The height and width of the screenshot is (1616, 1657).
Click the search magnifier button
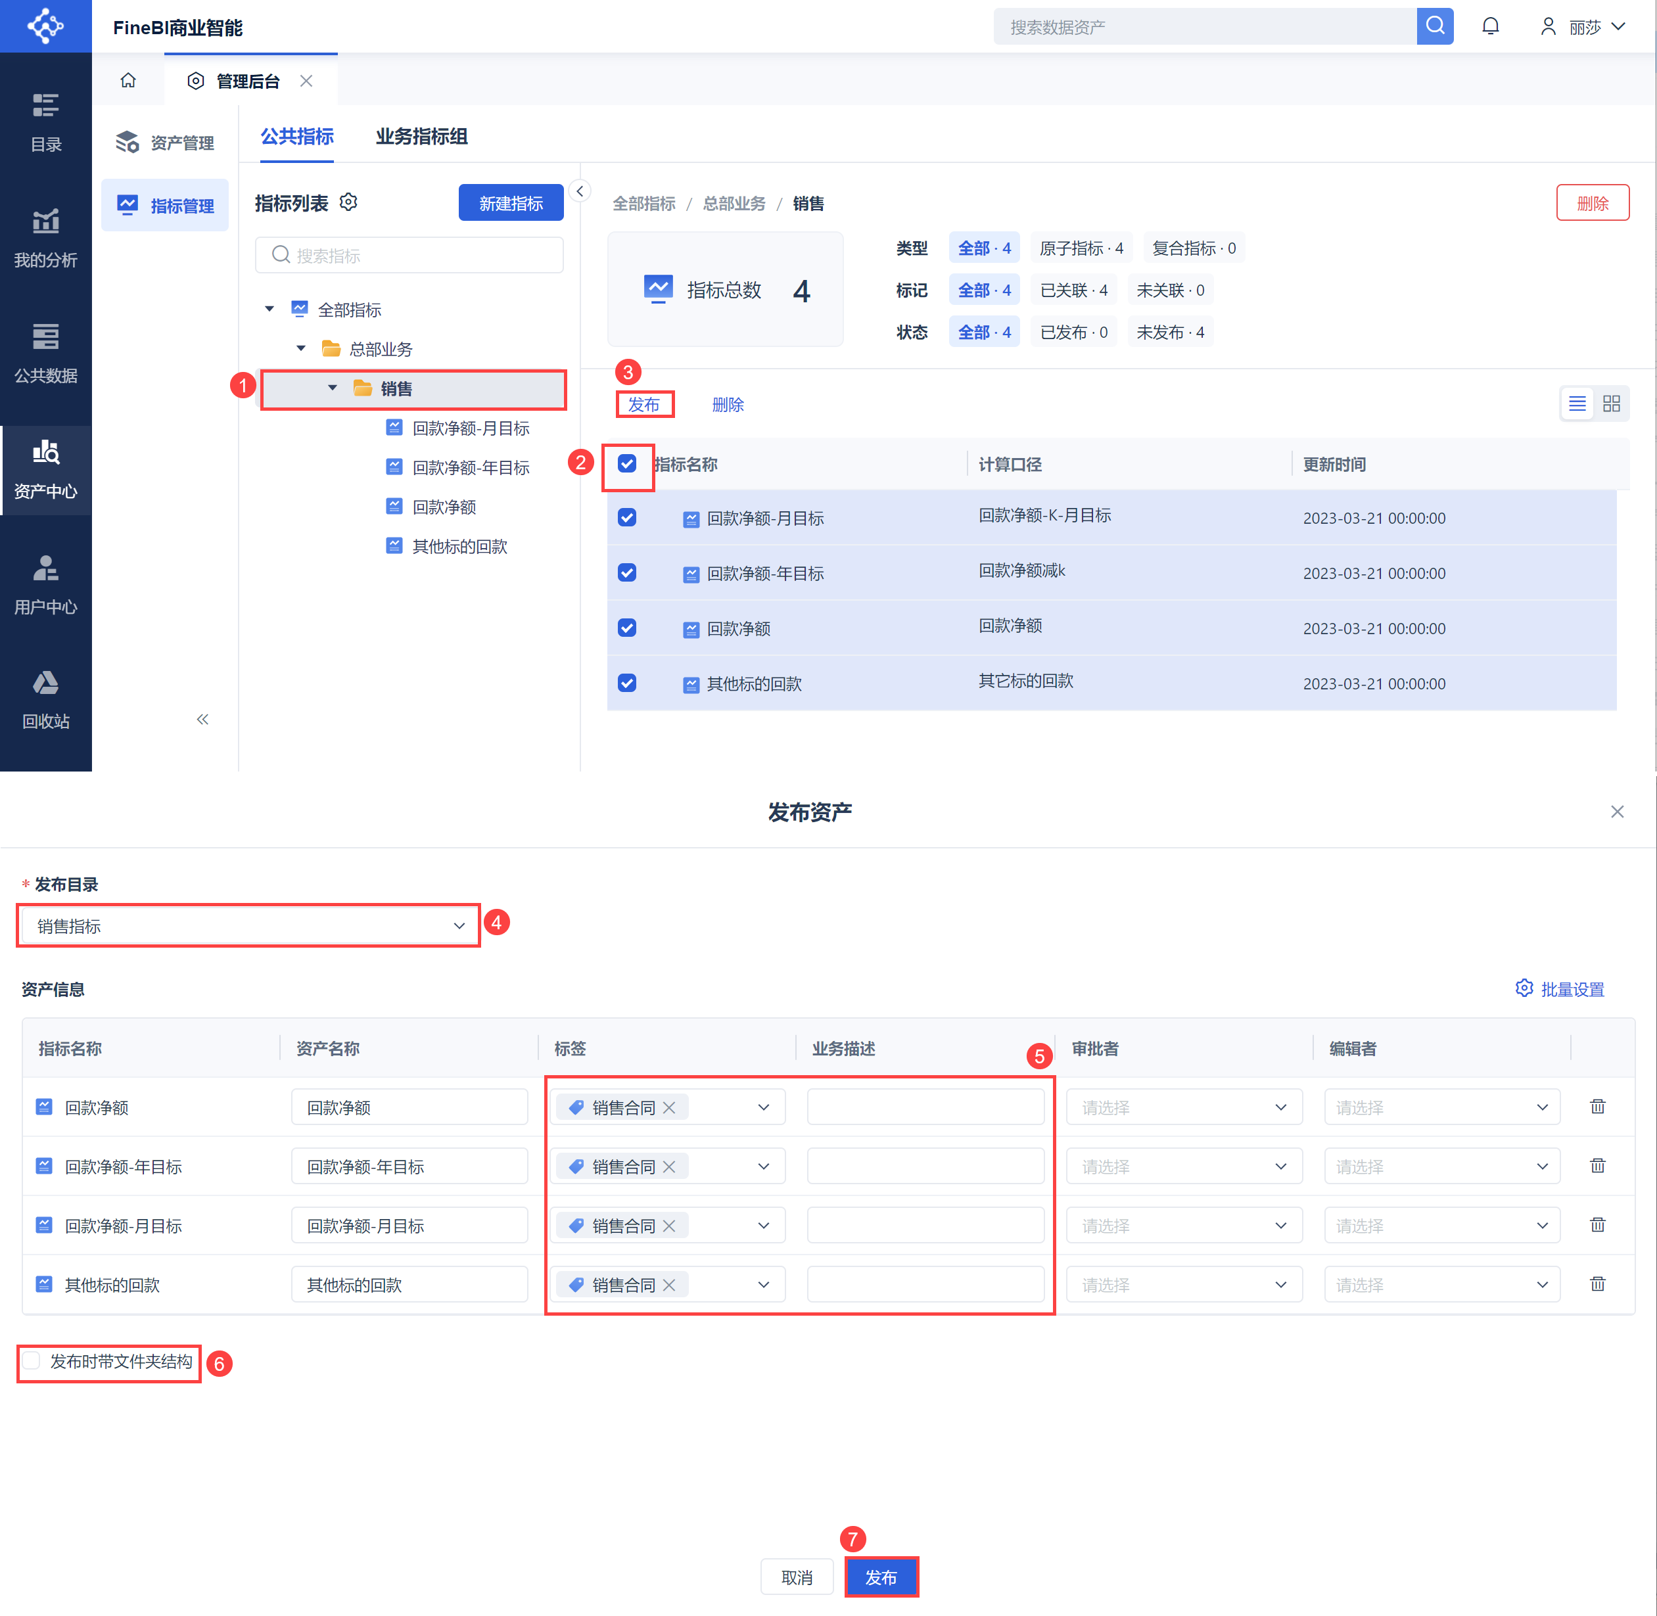(x=1435, y=26)
